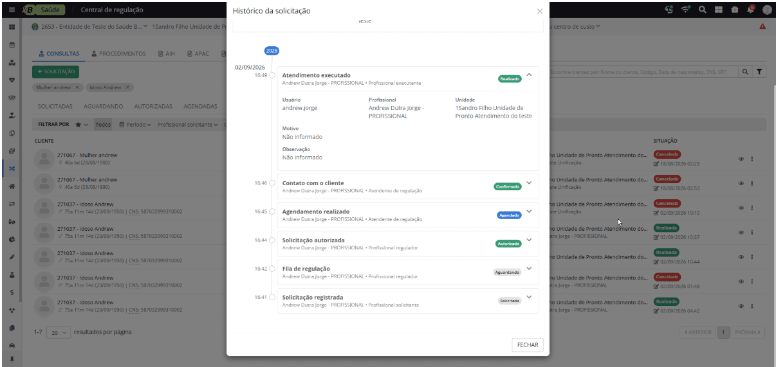Open the car icon in left sidebar
Viewport: 776px width, 367px height.
12,345
